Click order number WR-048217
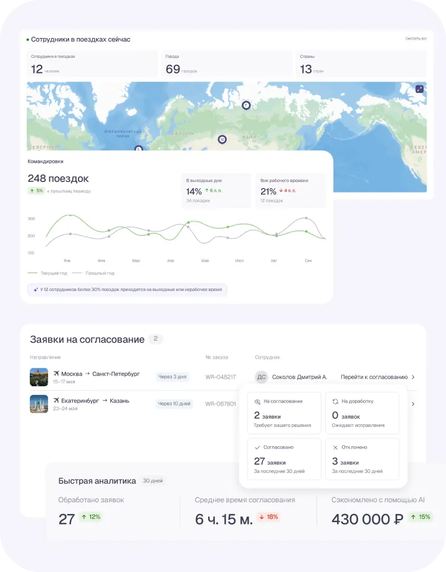The image size is (446, 572). pos(221,377)
